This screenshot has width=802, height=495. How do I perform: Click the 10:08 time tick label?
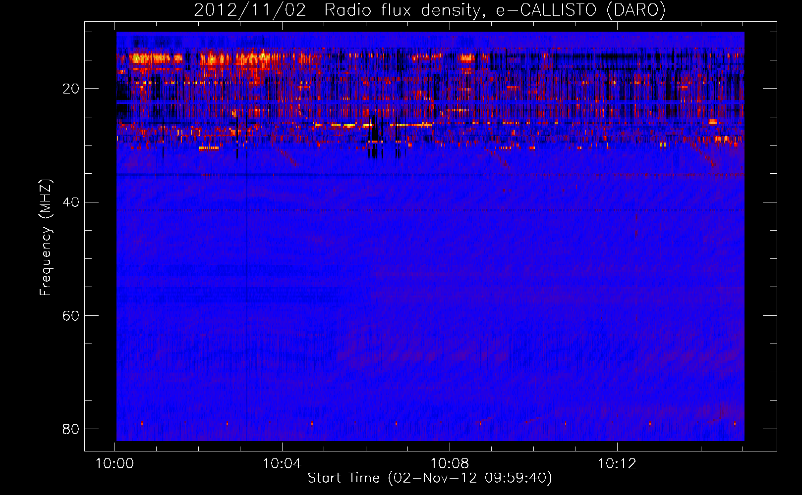[x=450, y=464]
